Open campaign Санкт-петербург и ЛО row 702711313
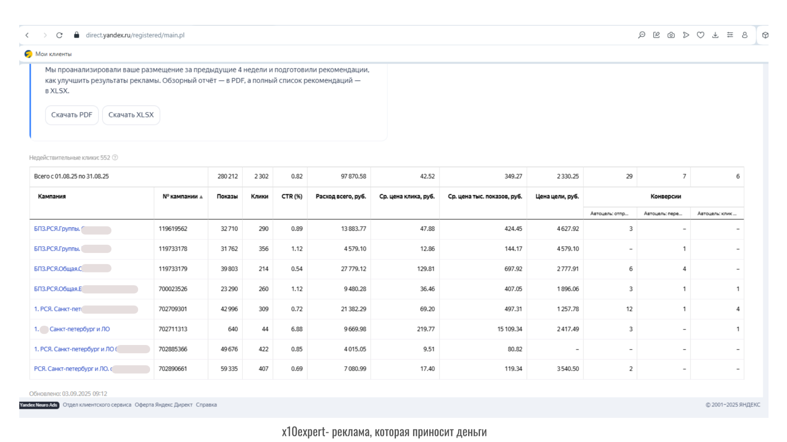Screen dimensions: 787x442 click(x=80, y=329)
